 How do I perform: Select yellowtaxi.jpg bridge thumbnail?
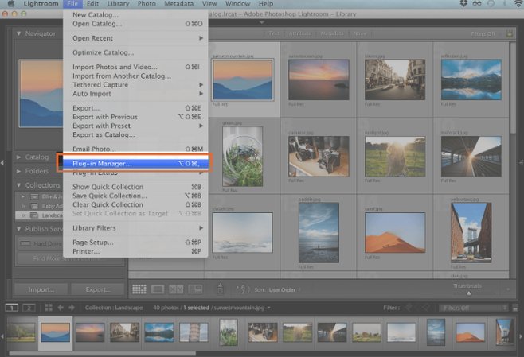coord(471,232)
